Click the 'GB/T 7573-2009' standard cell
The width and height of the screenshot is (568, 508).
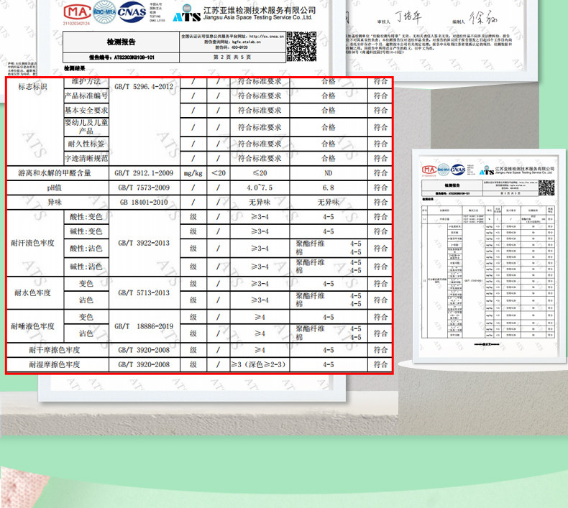144,188
